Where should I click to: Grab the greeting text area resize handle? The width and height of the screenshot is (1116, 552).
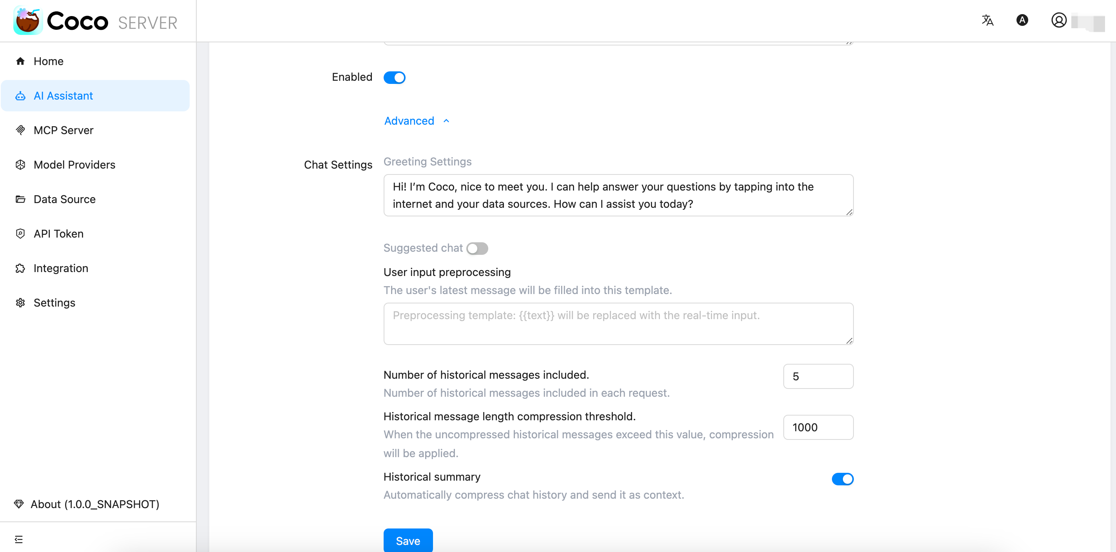(849, 212)
